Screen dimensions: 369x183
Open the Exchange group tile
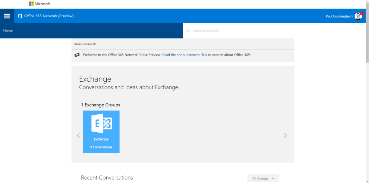pos(101,132)
